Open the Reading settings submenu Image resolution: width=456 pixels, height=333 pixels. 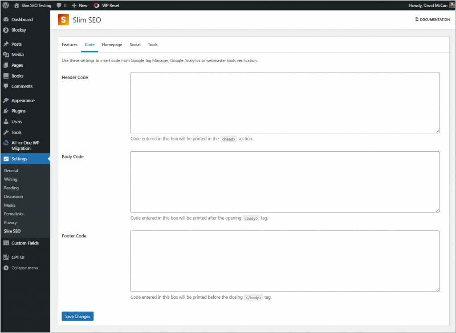(11, 188)
